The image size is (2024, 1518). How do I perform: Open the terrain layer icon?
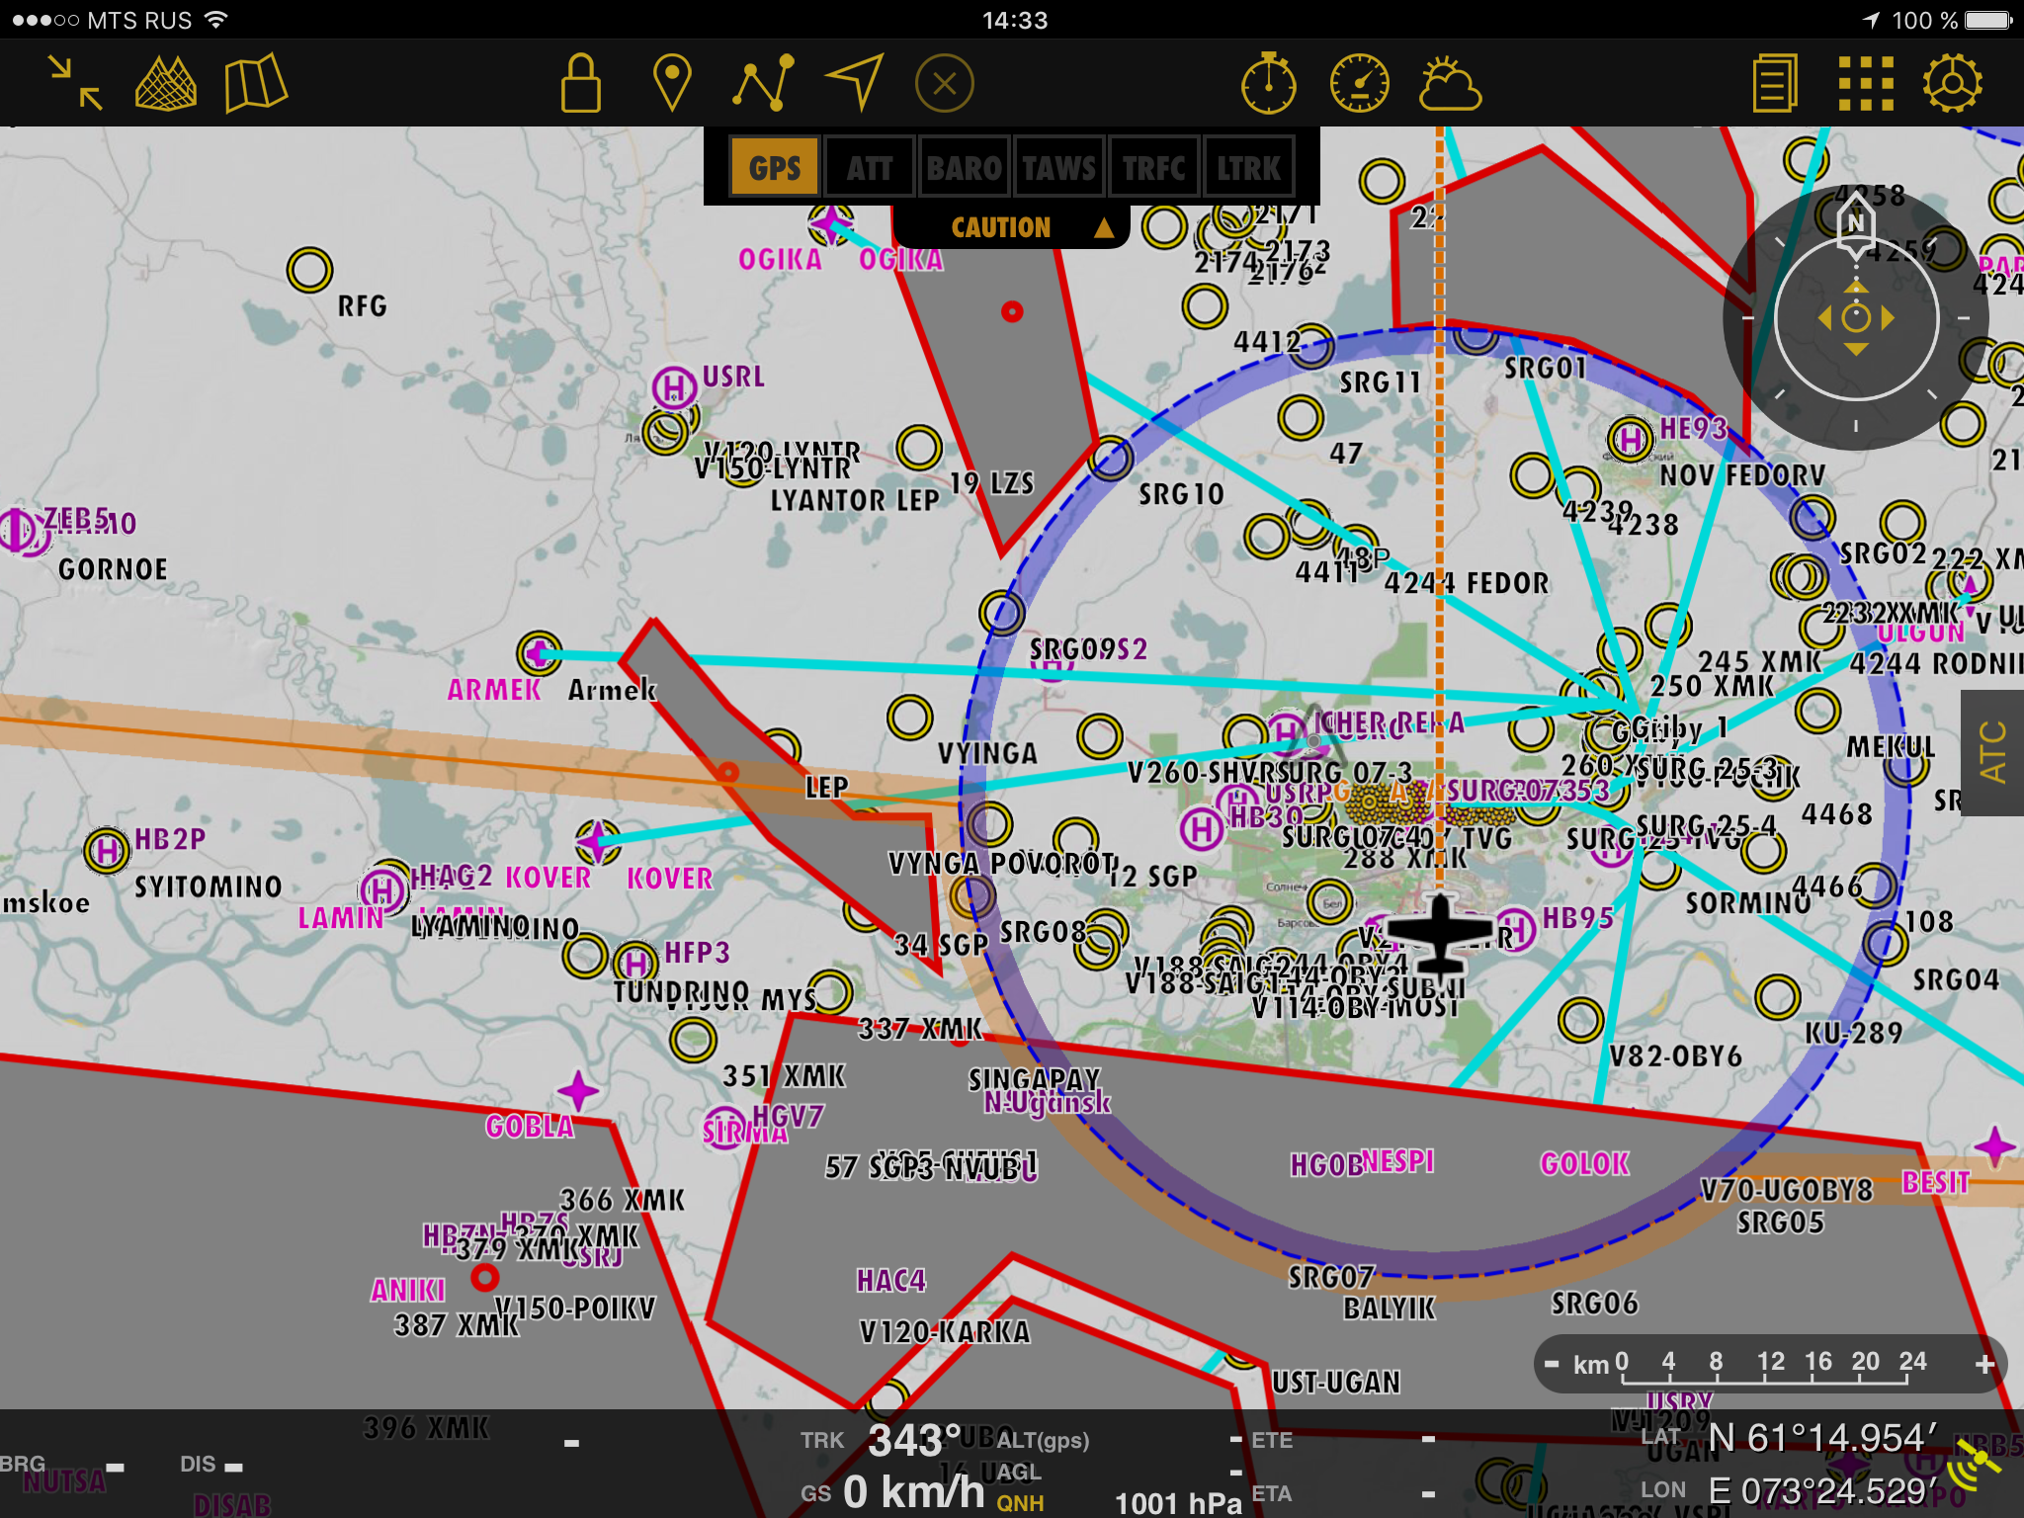point(165,83)
